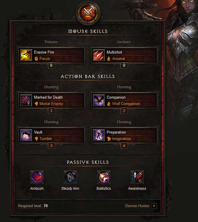This screenshot has width=198, height=222.
Task: Click the Companion raven skill icon
Action: click(x=99, y=100)
